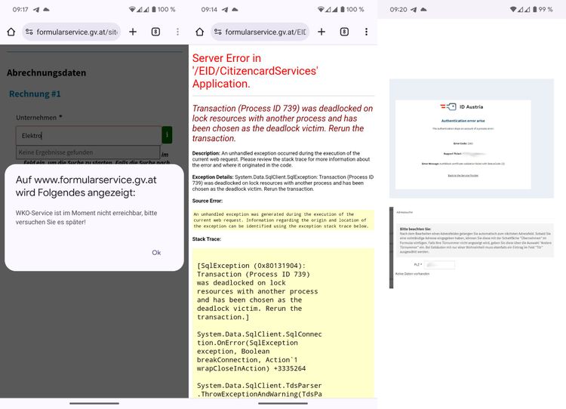Tap home icon beside formularservice.gv.at/site address
The width and height of the screenshot is (566, 409).
11,32
